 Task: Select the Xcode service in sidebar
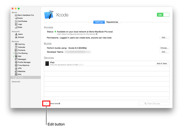tap(26, 77)
